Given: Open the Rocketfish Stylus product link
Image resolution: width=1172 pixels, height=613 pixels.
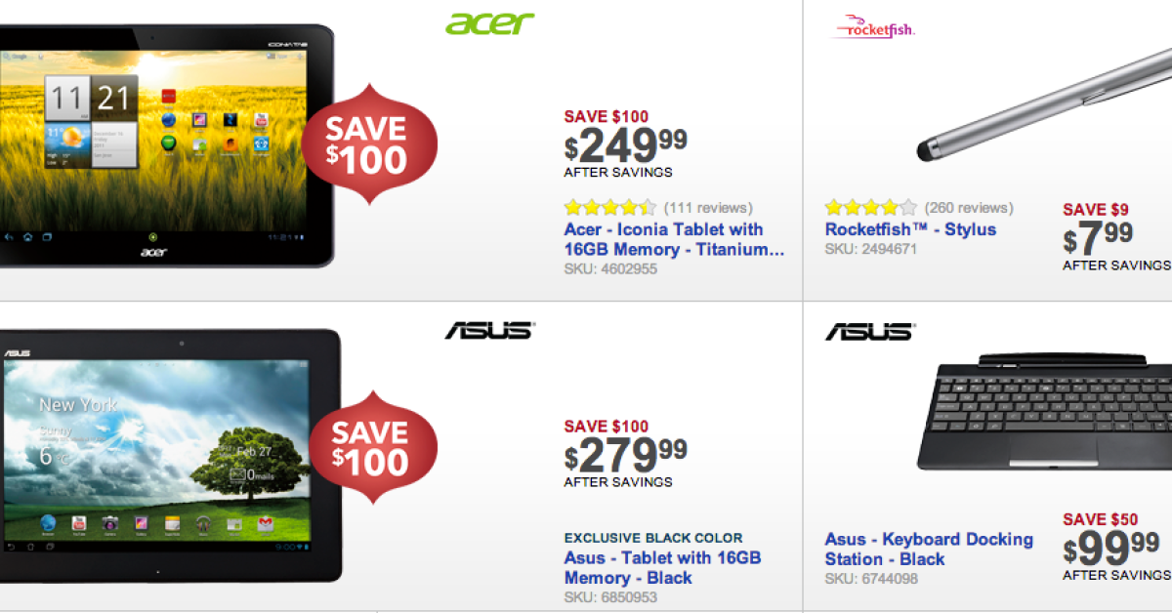Looking at the screenshot, I should coord(910,229).
